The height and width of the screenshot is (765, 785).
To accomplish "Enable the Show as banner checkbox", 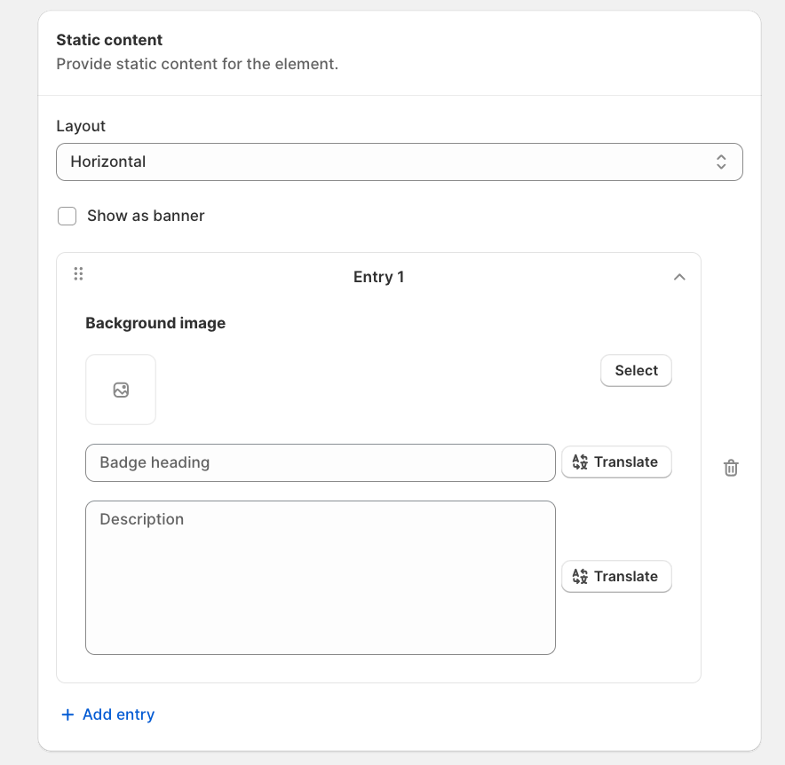I will (x=67, y=217).
